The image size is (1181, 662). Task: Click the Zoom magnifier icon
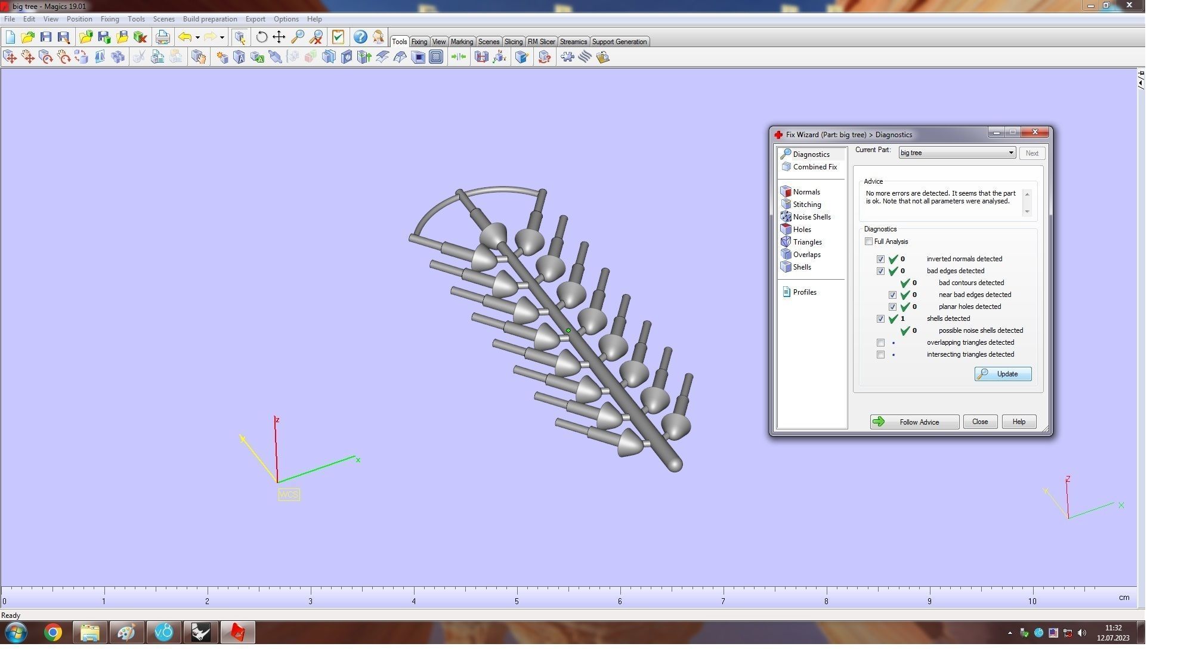(297, 37)
